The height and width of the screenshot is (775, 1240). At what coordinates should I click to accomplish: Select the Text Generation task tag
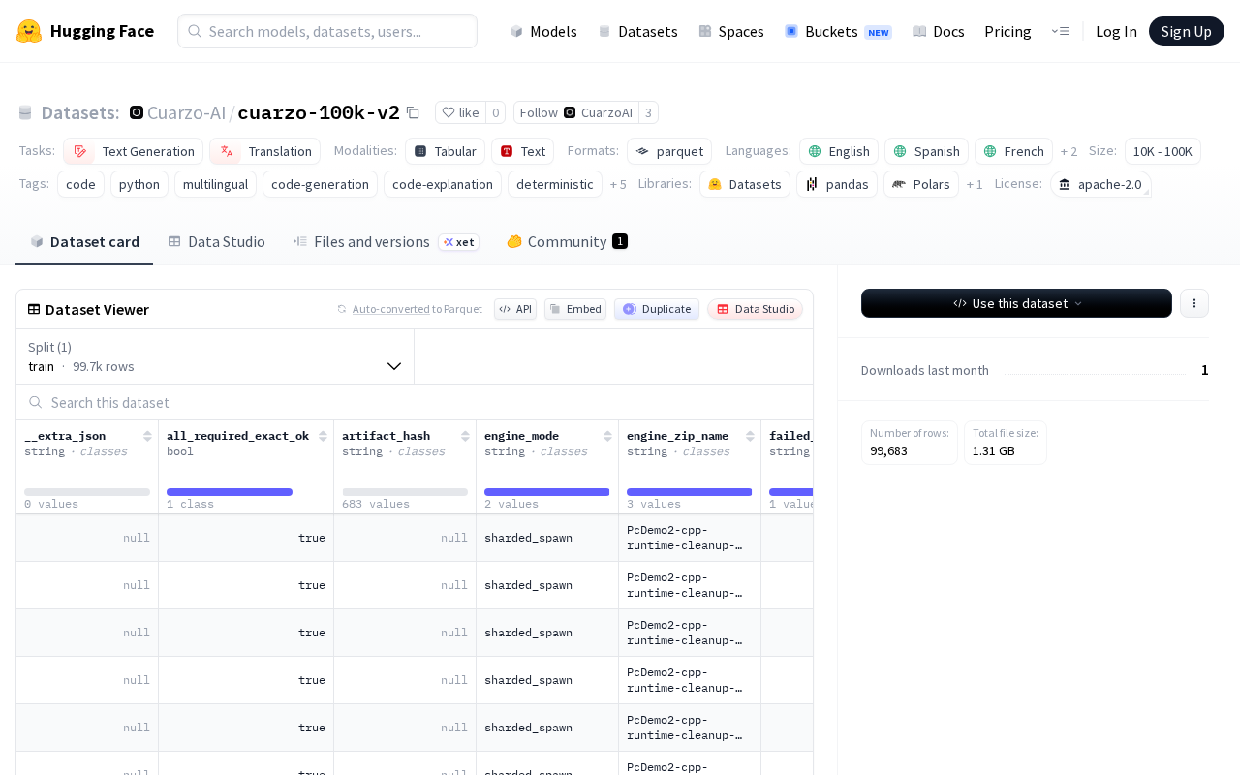[134, 151]
